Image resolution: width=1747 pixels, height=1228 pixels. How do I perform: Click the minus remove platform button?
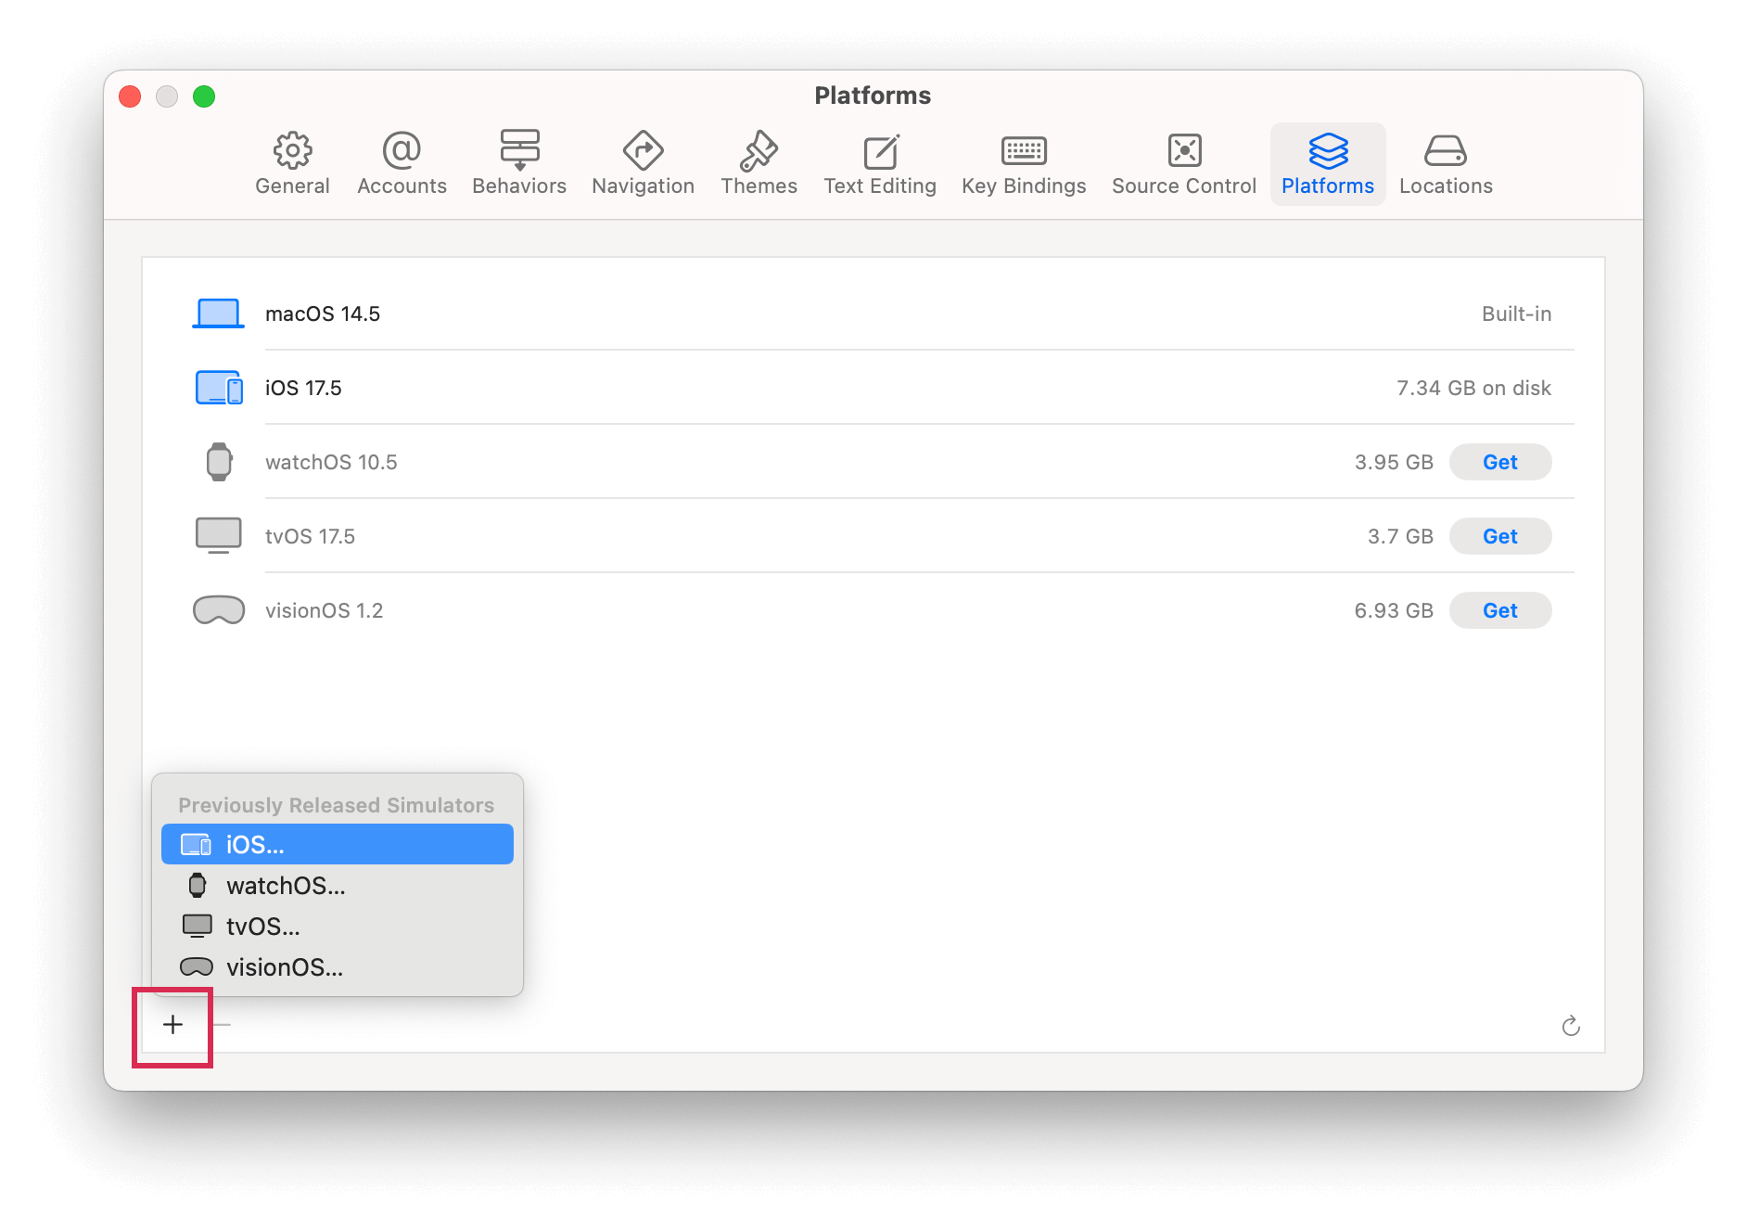222,1025
